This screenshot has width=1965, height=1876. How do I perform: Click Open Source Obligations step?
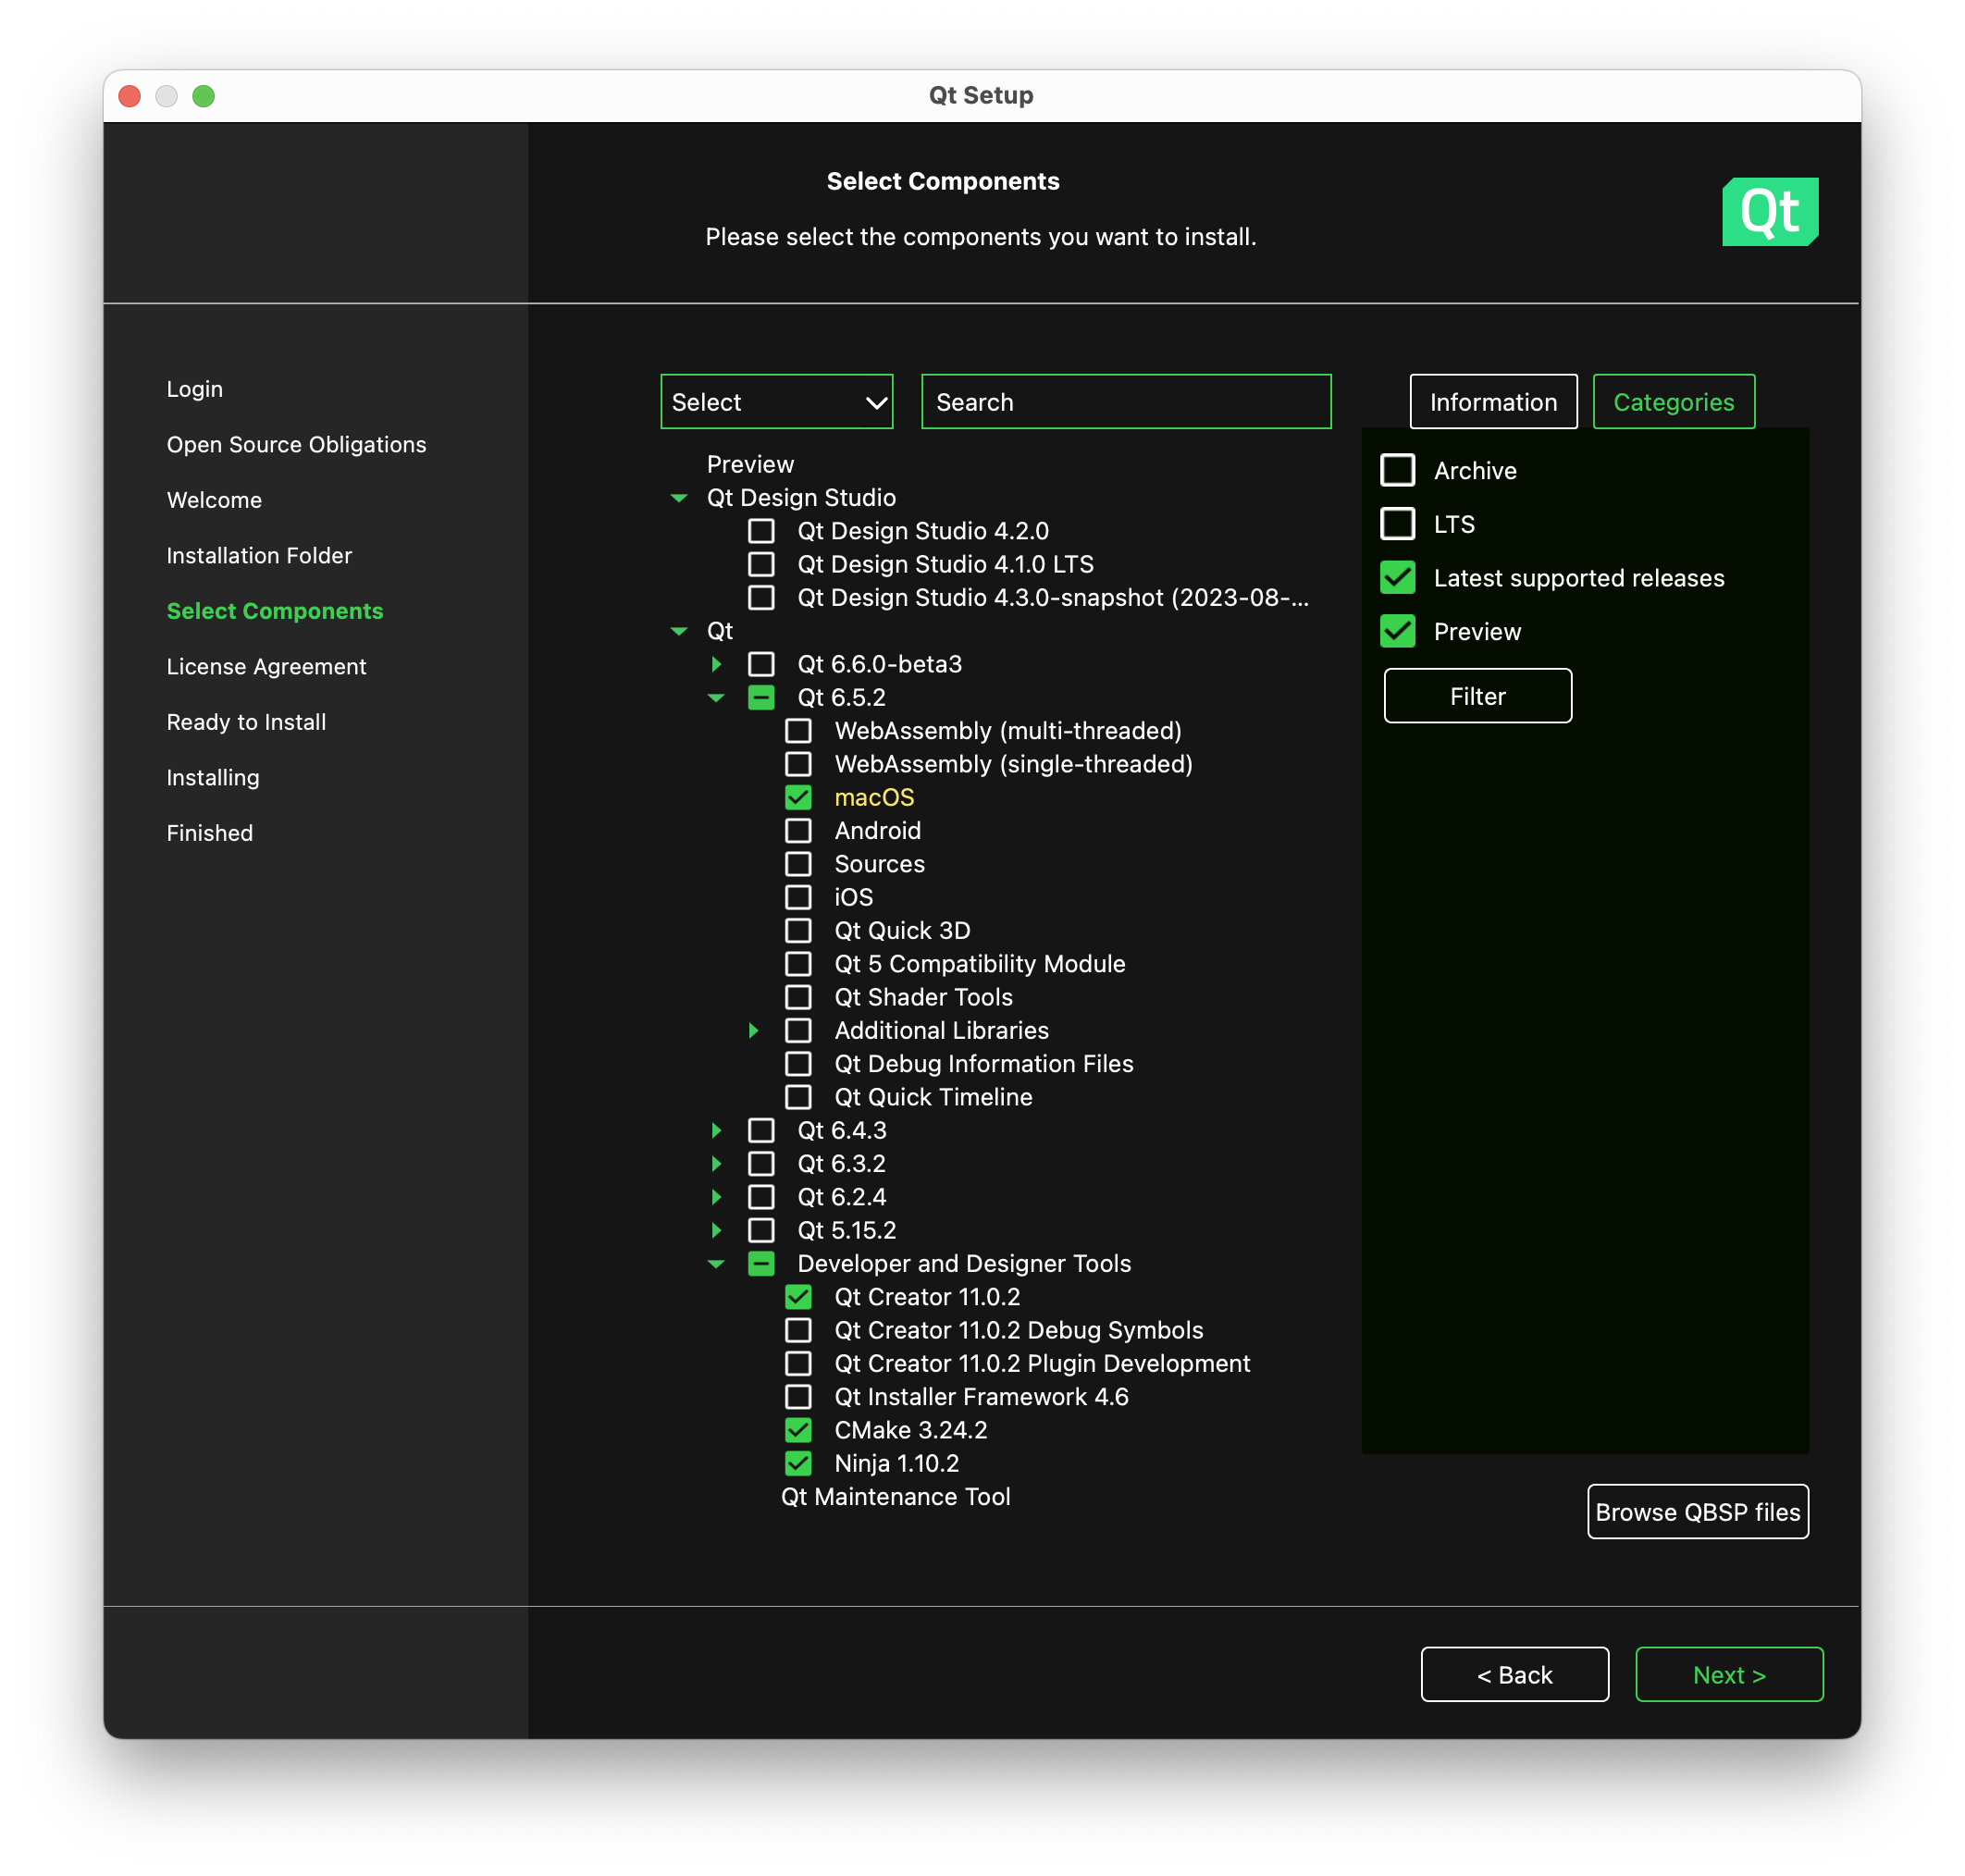(x=296, y=445)
